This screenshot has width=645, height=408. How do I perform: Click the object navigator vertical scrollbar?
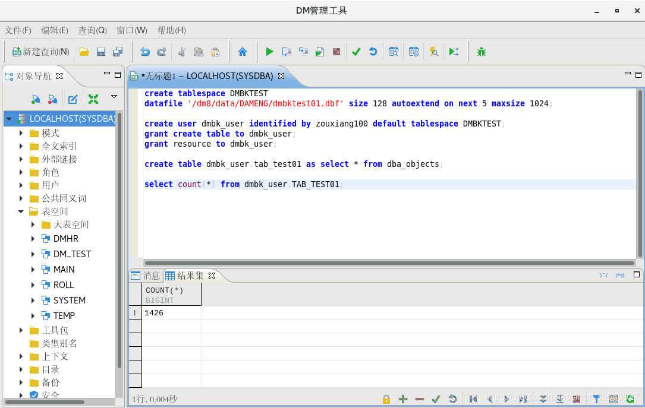tap(119, 240)
